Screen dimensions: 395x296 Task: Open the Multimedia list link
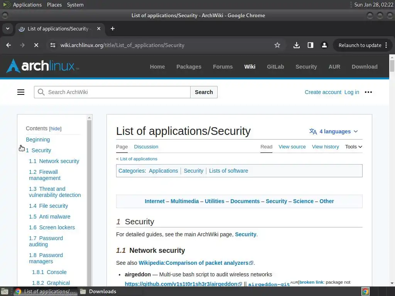point(185,201)
